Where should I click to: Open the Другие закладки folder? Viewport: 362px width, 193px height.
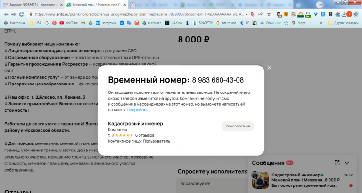(x=343, y=23)
